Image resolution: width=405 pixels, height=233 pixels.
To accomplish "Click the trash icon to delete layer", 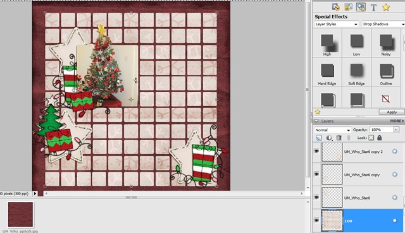I will point(339,138).
